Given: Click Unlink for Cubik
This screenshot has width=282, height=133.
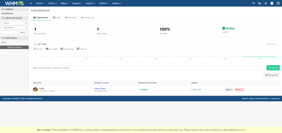Looking at the screenshot, I should [x=239, y=90].
